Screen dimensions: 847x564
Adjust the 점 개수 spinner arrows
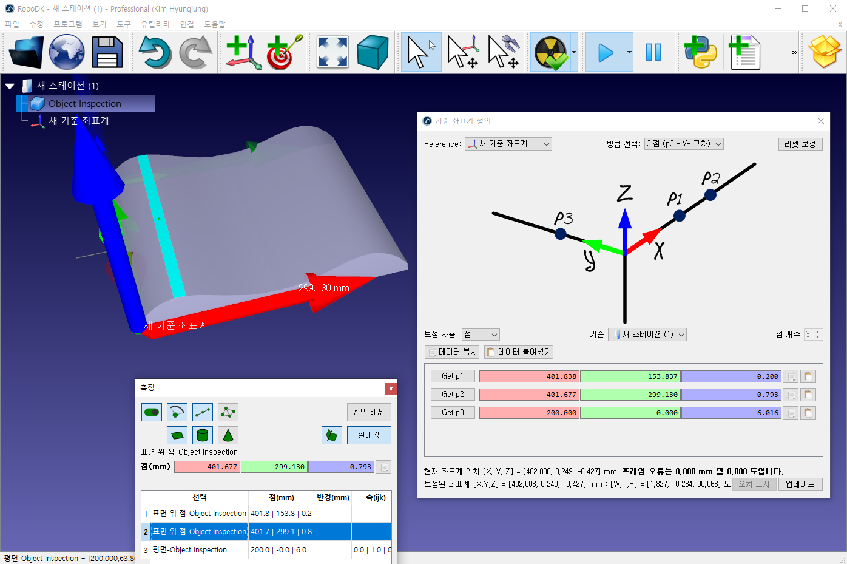818,335
